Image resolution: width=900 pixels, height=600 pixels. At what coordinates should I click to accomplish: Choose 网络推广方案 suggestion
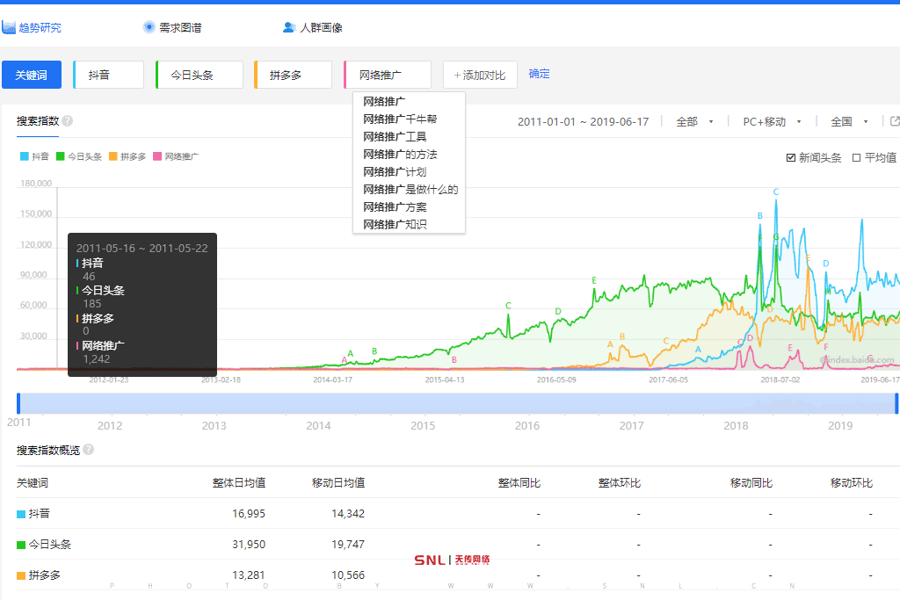point(395,206)
